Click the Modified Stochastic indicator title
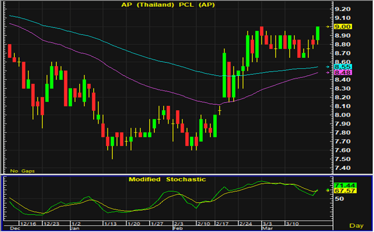Viewport: 374px width, 232px height. [167, 179]
